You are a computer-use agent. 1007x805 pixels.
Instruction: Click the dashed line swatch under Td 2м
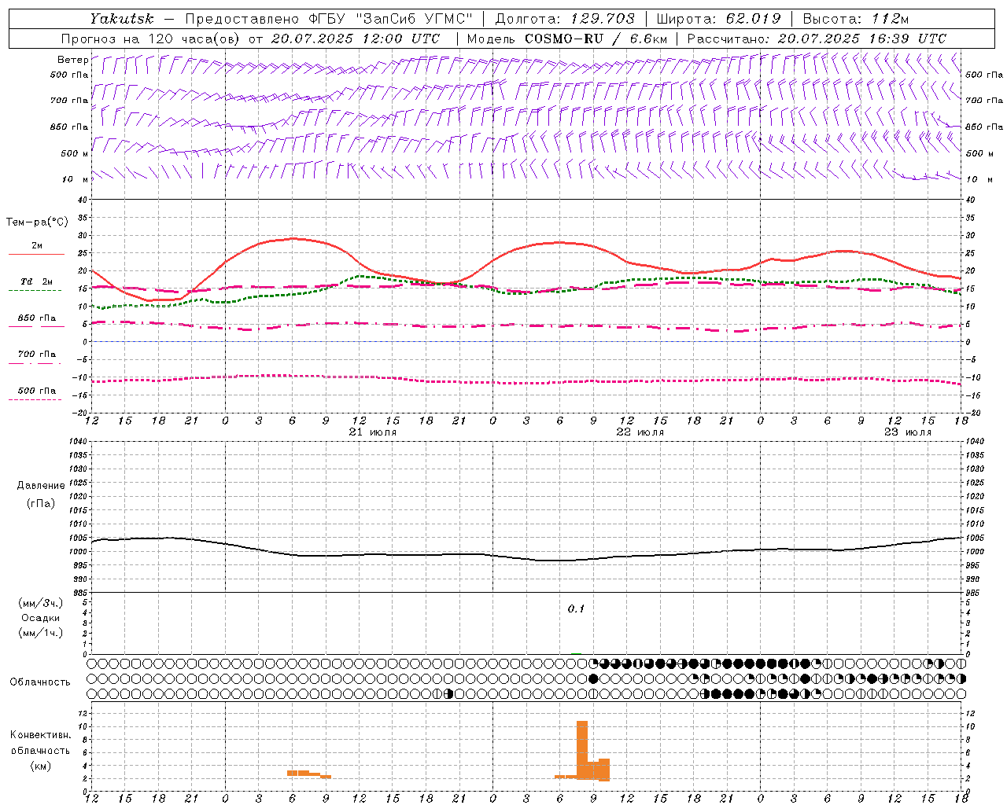(x=35, y=291)
